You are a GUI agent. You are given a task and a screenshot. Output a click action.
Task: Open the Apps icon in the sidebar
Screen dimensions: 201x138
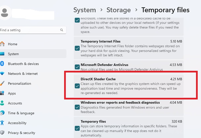[x=2, y=93]
